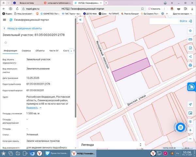The width and height of the screenshot is (196, 157).
Task: Click the Войти login button
Action: pos(186,21)
